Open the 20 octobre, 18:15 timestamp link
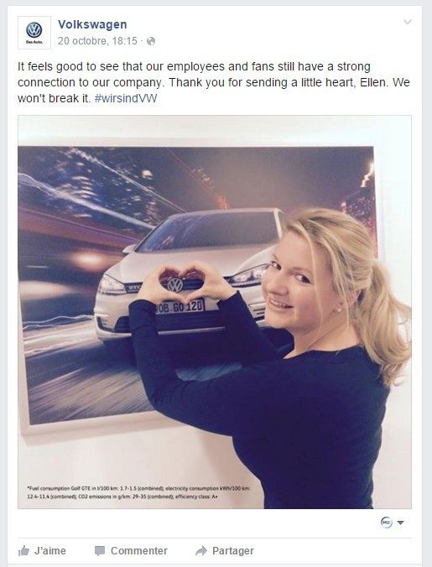The width and height of the screenshot is (432, 567). (97, 41)
